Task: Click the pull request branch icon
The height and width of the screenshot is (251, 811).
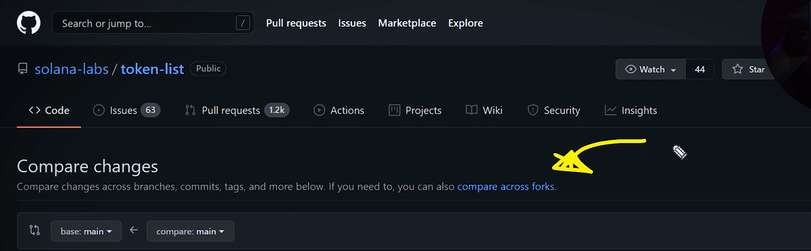Action: pos(191,110)
